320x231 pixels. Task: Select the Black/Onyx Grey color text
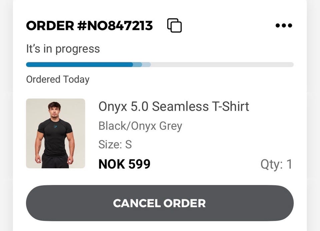[140, 126]
